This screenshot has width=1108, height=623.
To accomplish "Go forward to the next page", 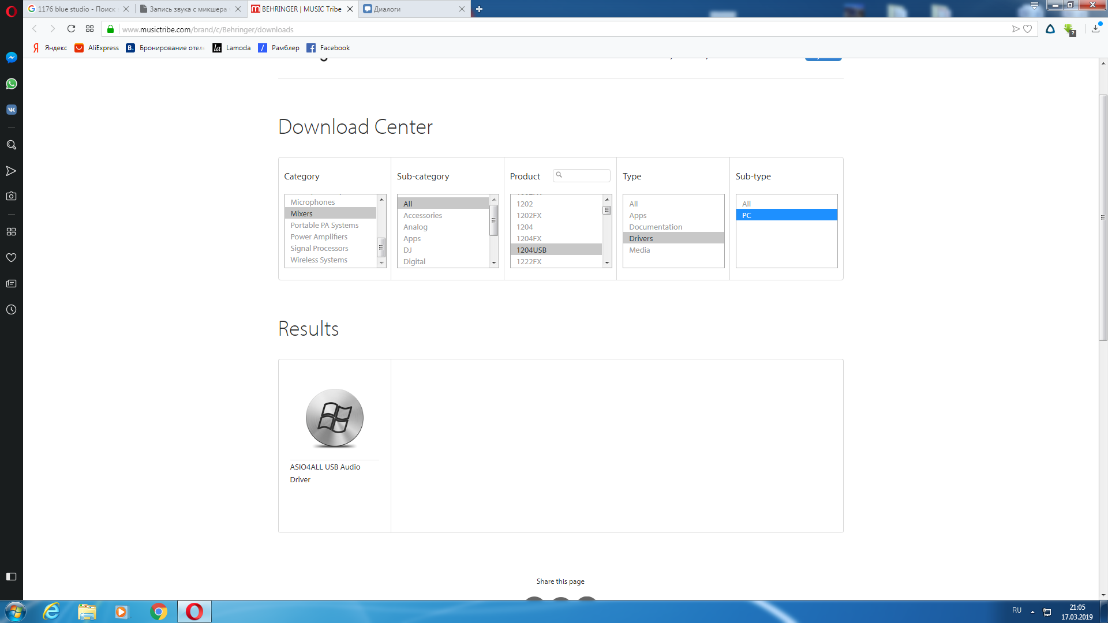I will (x=53, y=29).
